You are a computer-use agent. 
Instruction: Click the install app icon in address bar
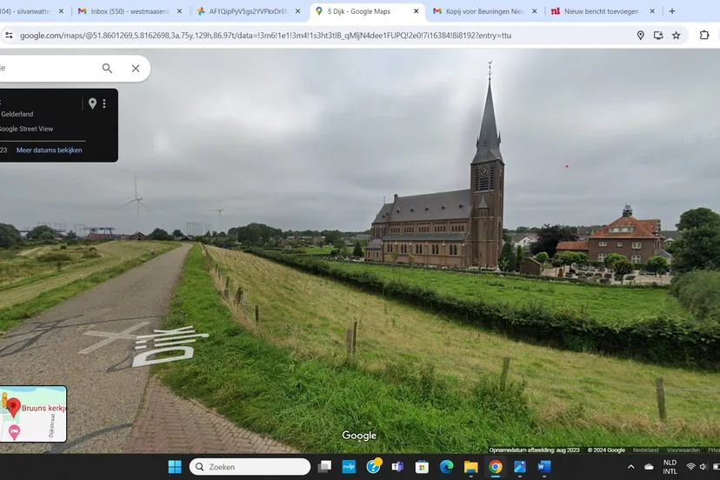(658, 36)
